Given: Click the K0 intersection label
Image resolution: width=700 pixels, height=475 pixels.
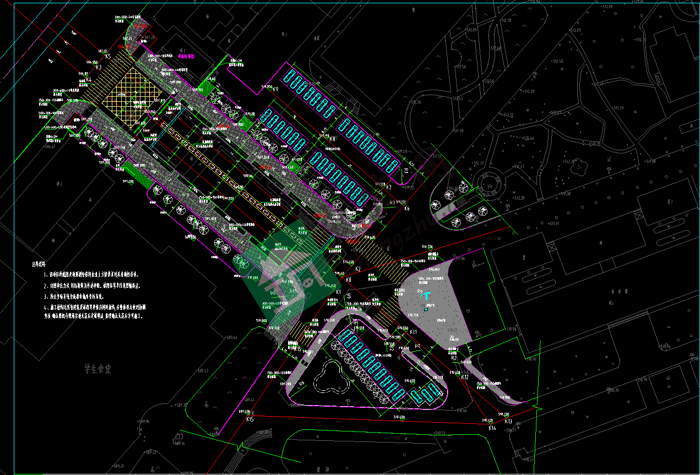Looking at the screenshot, I should coord(349,279).
